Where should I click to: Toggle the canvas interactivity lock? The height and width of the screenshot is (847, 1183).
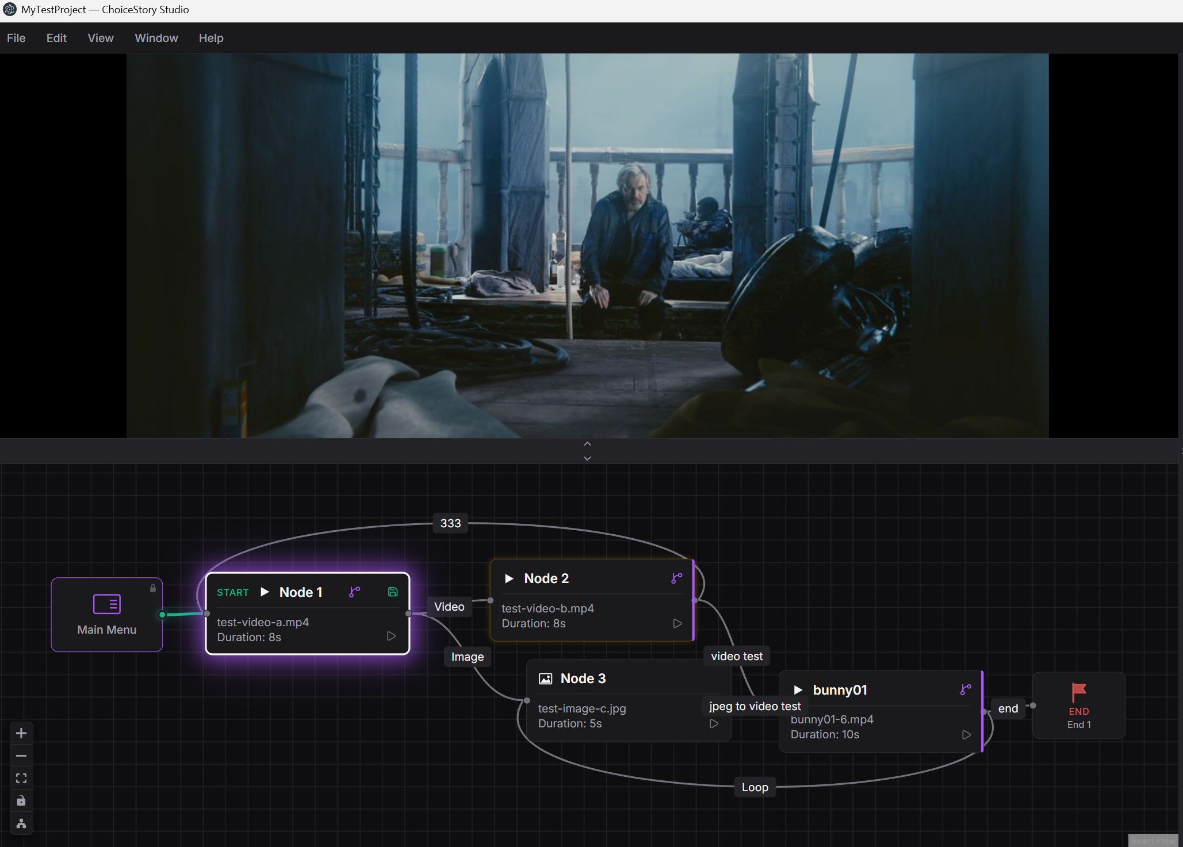(21, 800)
